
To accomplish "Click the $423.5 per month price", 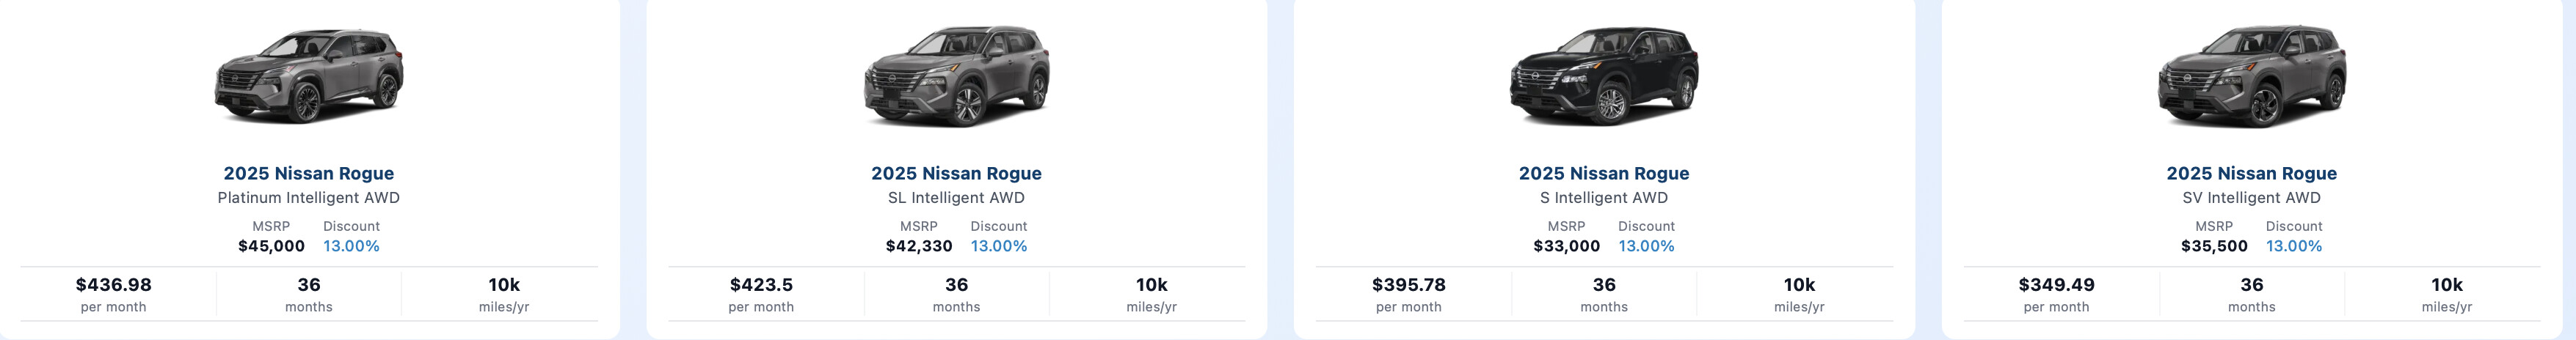I will (761, 285).
